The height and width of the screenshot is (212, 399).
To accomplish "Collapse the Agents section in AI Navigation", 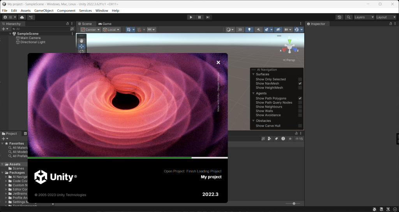I will pyautogui.click(x=253, y=94).
